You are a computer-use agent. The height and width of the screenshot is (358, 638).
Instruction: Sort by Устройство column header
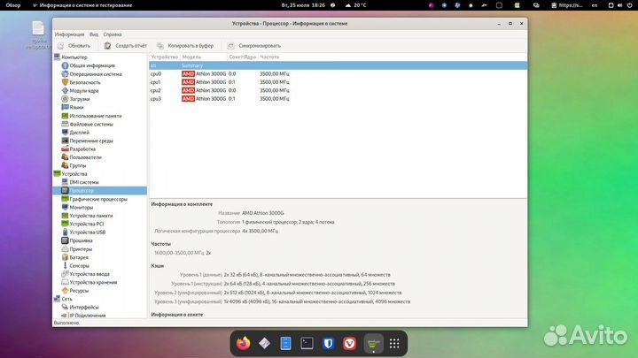pos(165,57)
